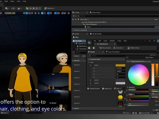Image resolution: width=159 pixels, height=119 pixels.
Task: Select the viewport Select mode arrow icon
Action: point(24,13)
